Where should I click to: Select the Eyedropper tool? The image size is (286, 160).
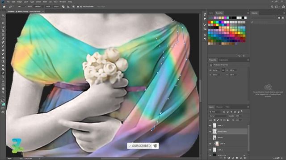tap(3, 38)
